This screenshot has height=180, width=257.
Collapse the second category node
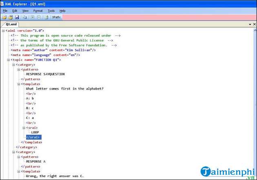point(13,152)
